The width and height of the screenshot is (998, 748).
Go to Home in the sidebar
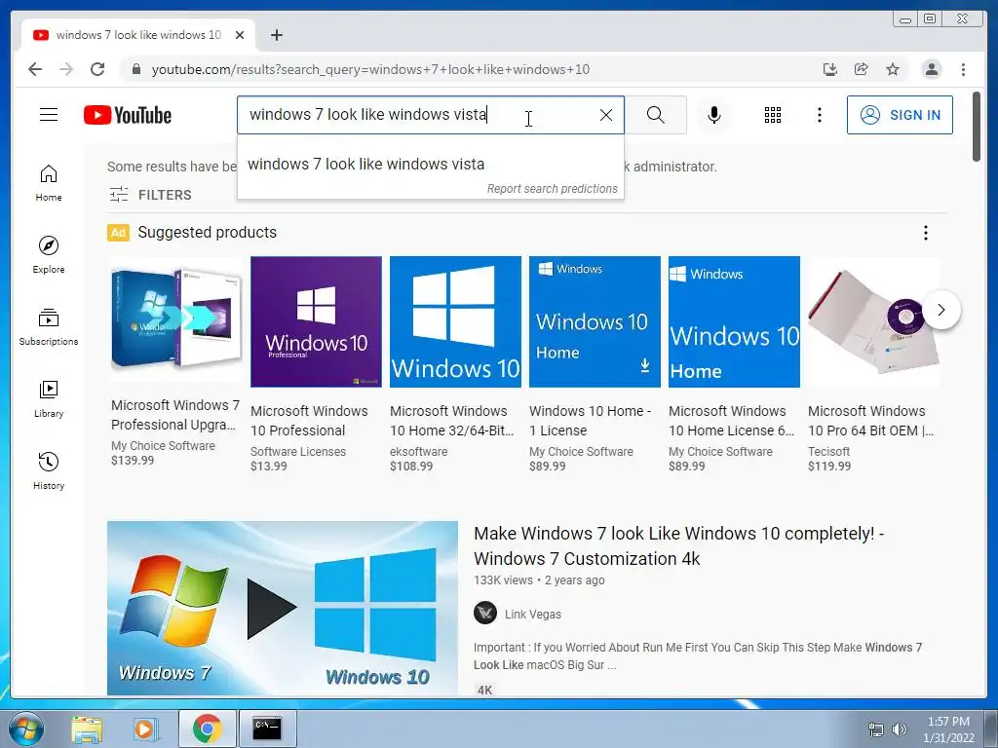coord(49,183)
